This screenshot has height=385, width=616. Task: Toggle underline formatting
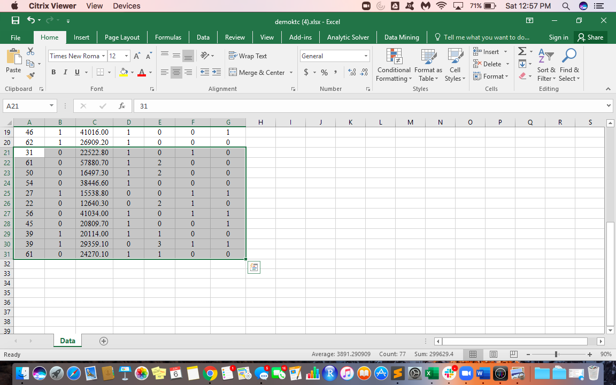coord(77,72)
